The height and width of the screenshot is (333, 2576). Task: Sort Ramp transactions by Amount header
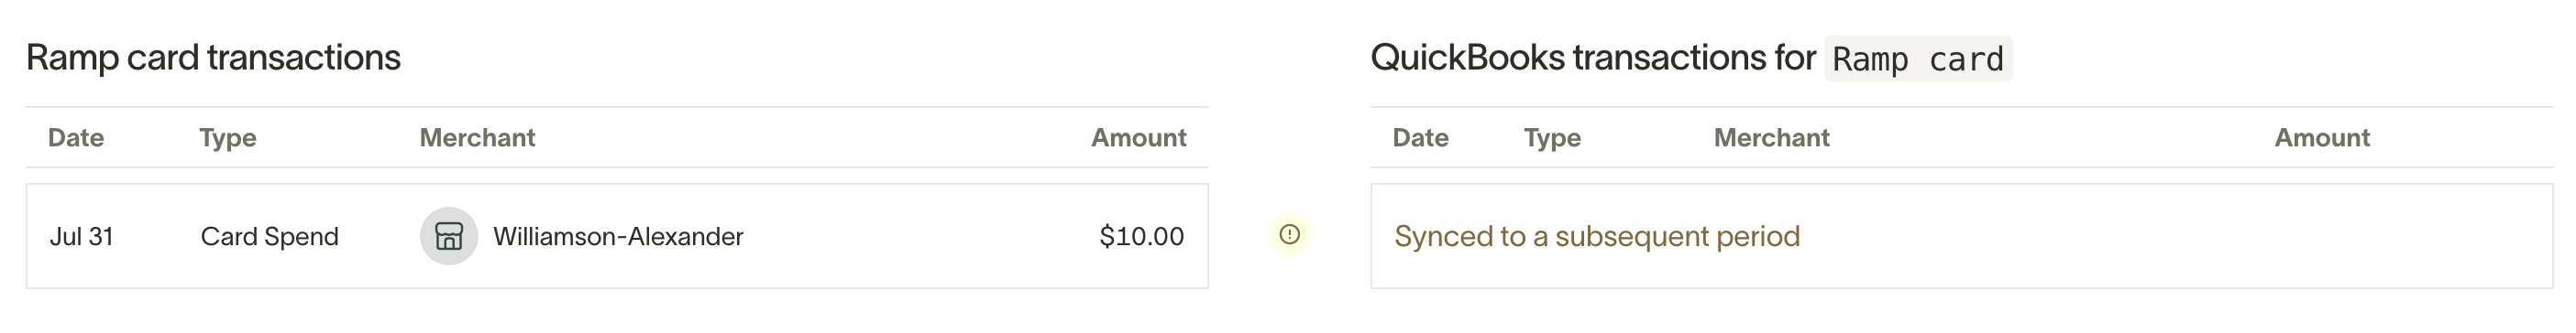coord(1138,137)
